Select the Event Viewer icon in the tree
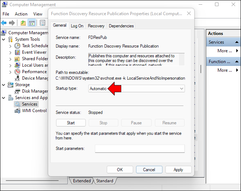This screenshot has width=241, height=191. (17, 52)
